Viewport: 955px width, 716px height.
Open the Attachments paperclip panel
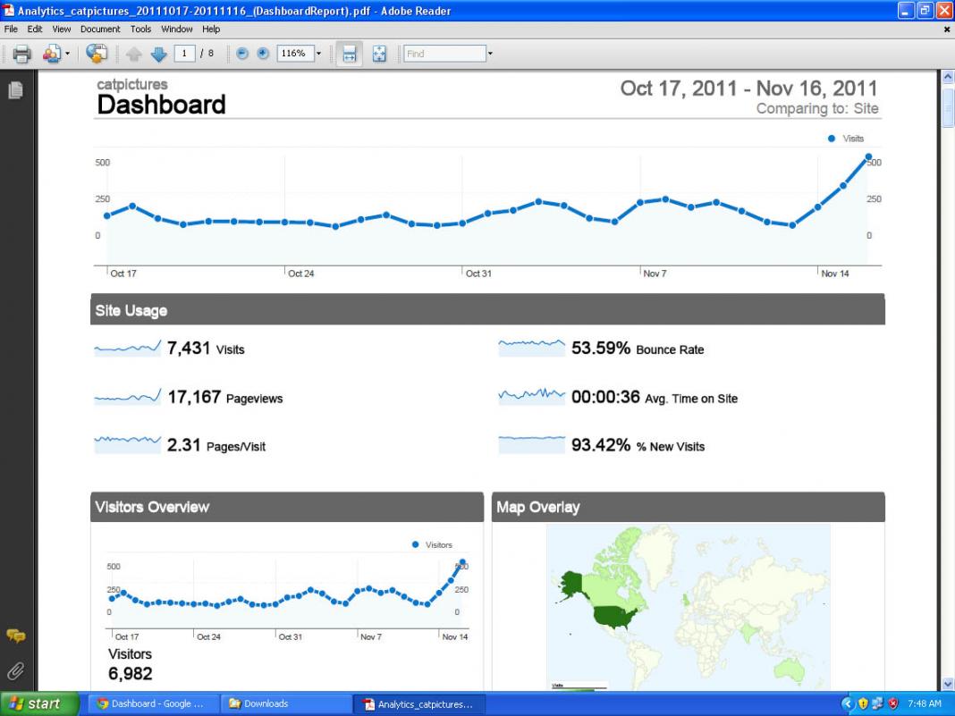click(x=16, y=671)
